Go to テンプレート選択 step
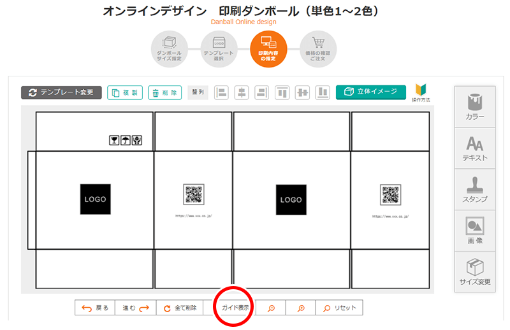Screen dimensions: 510x330 coord(219,49)
